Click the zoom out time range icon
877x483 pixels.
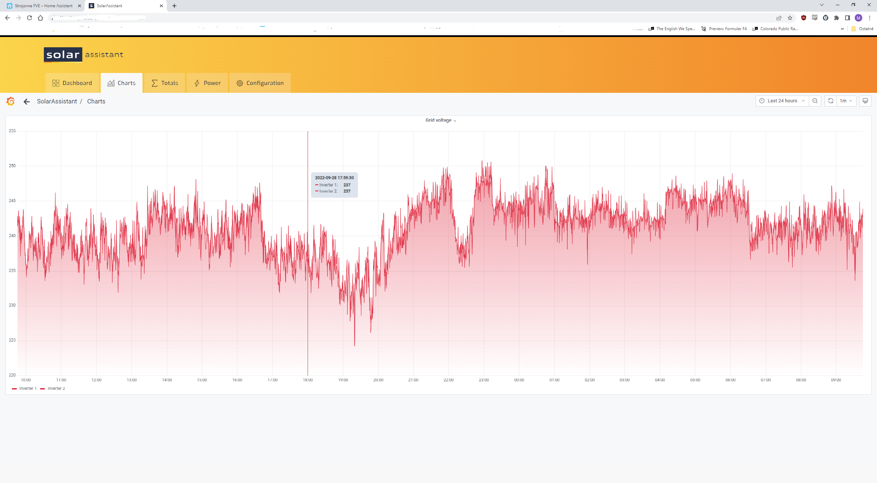(x=815, y=101)
